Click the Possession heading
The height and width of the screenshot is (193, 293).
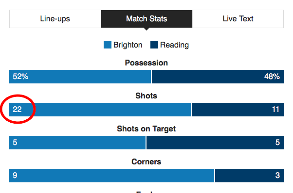coord(146,63)
